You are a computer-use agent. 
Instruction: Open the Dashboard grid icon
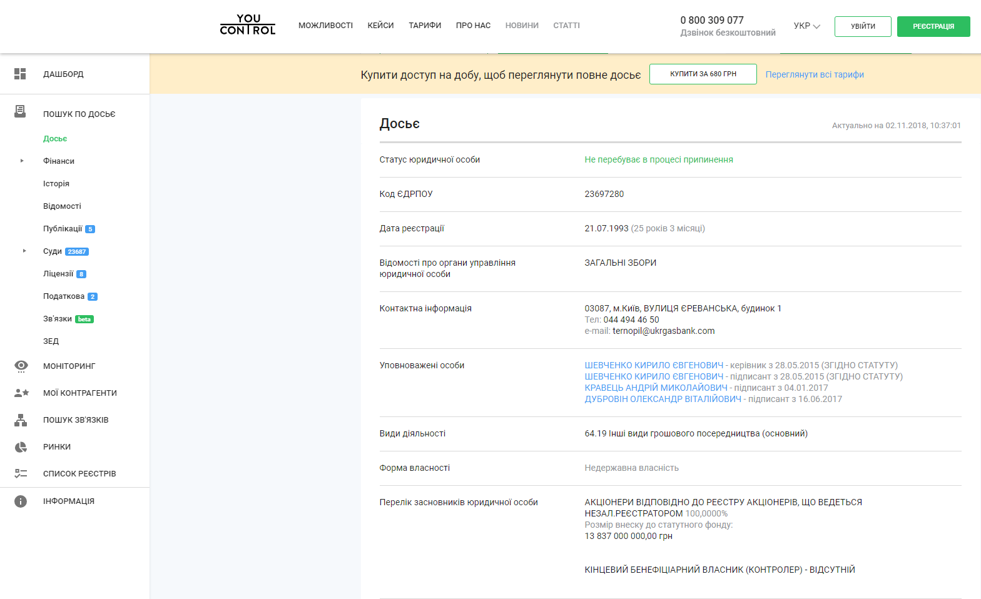point(20,74)
